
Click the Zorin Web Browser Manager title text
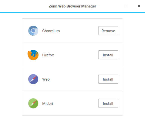72,6
